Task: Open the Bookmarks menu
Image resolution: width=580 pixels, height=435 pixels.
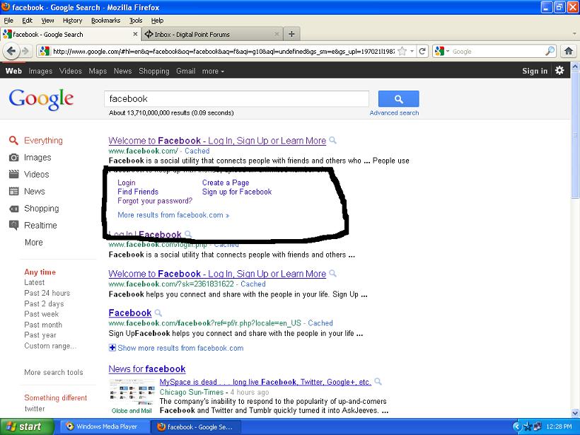Action: click(106, 21)
